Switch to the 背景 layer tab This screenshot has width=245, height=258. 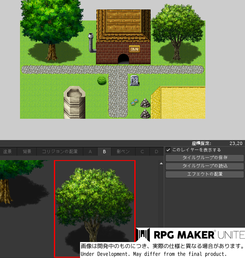(x=27, y=152)
